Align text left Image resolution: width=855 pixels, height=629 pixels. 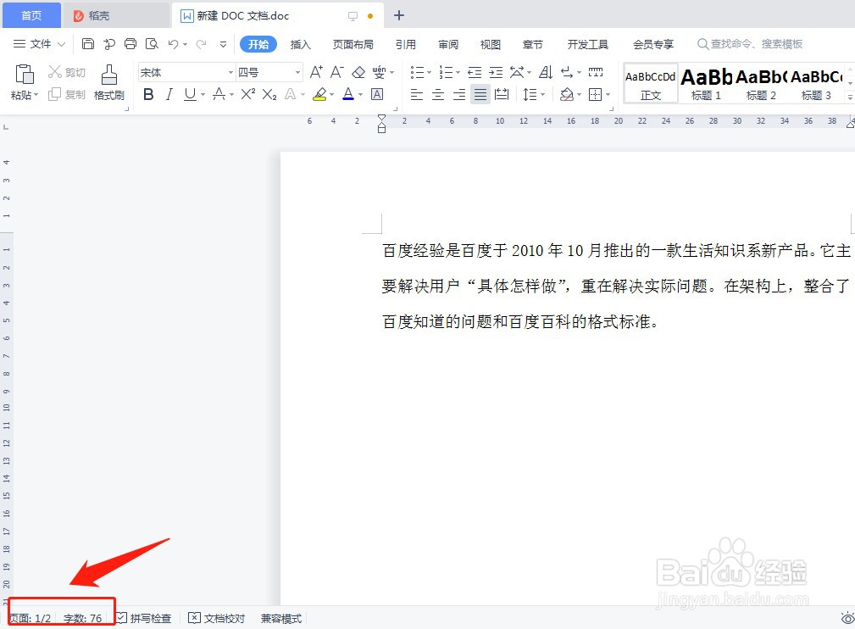point(417,95)
